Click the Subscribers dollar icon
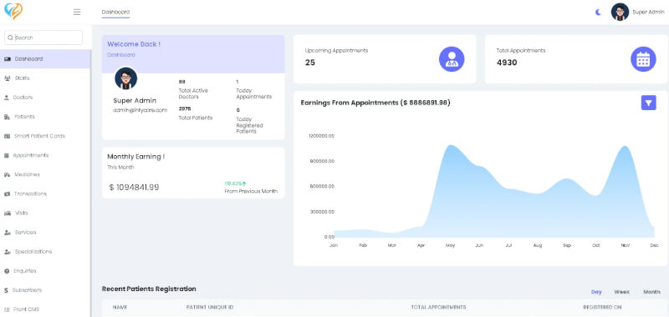The image size is (669, 317). (6, 290)
